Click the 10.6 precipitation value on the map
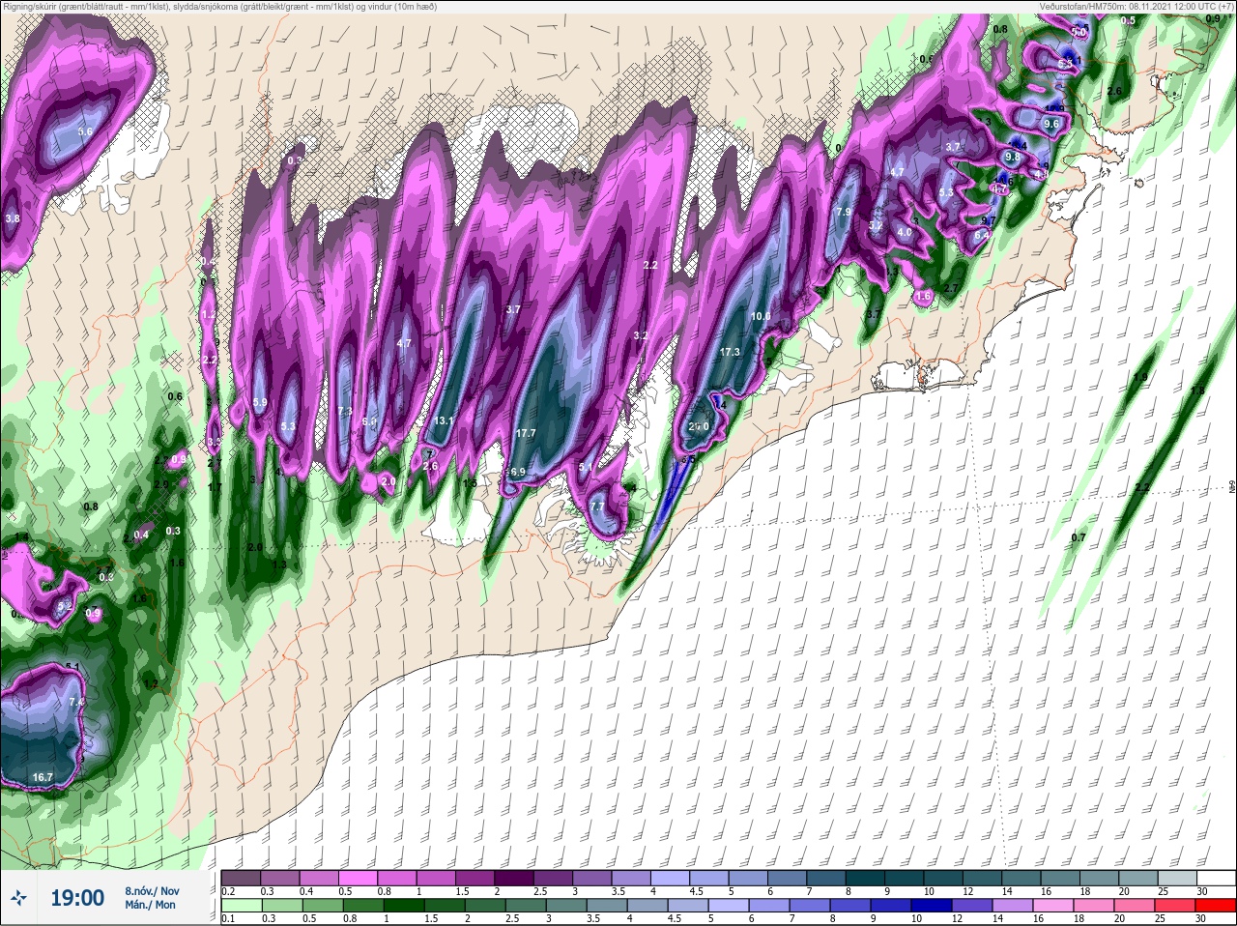This screenshot has width=1237, height=926. coord(761,316)
